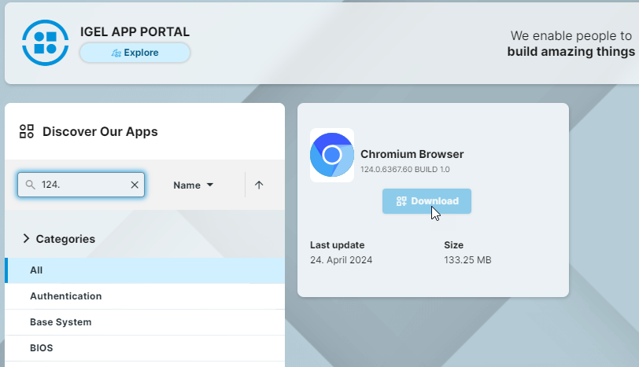
Task: Select the All category
Action: point(36,270)
